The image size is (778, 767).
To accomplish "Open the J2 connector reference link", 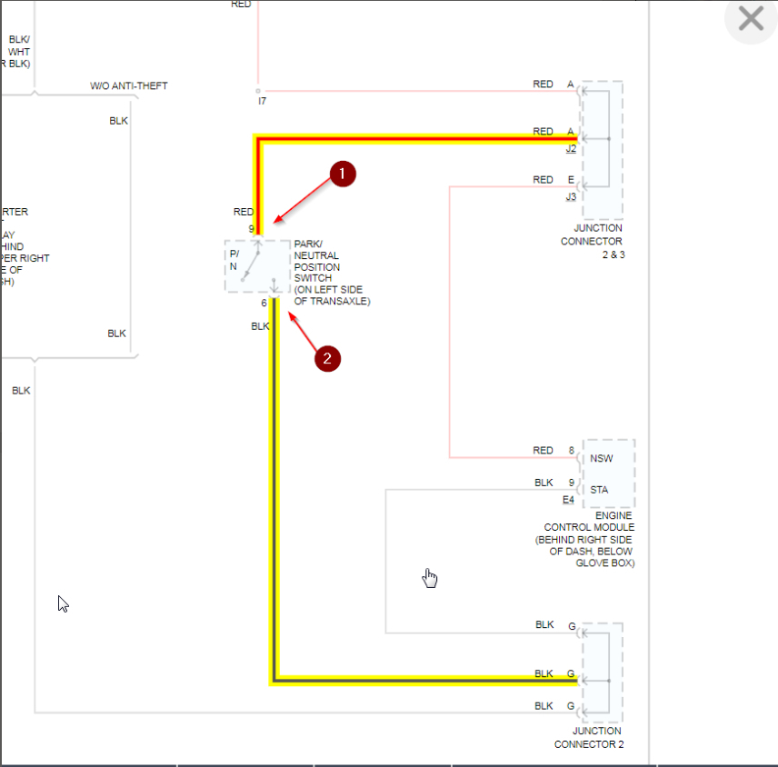I will coord(571,148).
